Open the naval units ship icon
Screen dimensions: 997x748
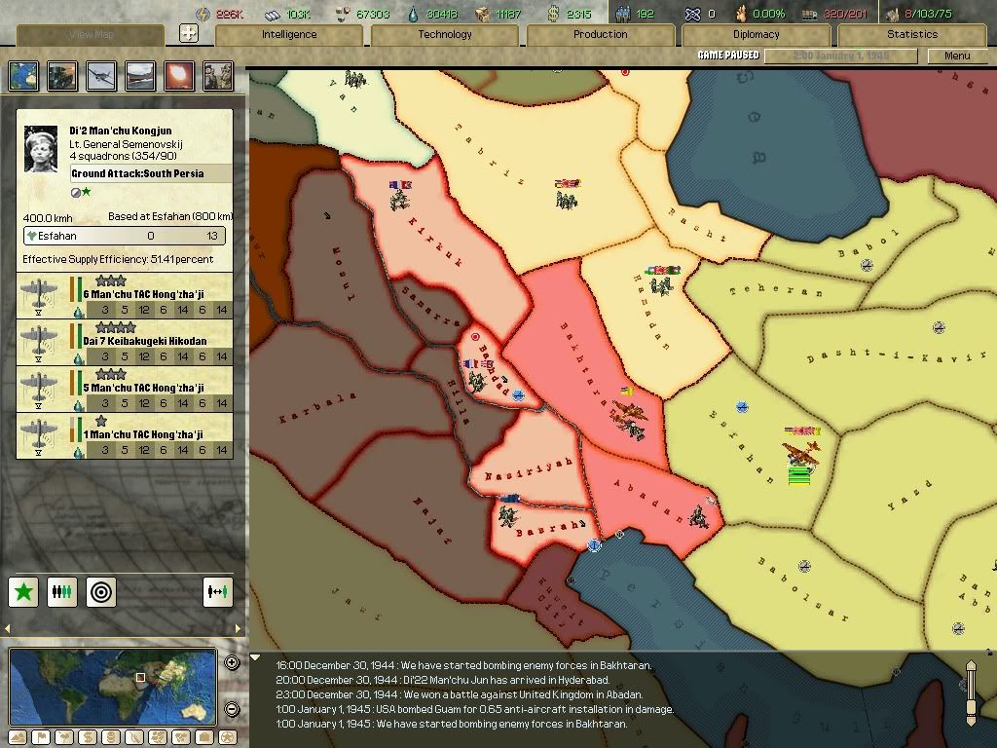click(x=140, y=76)
